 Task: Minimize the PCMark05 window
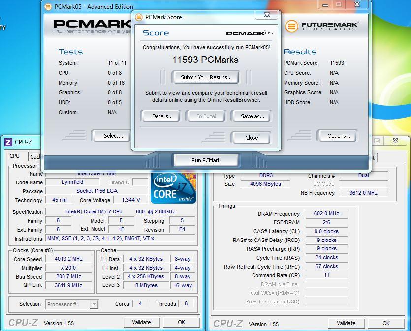[x=325, y=5]
